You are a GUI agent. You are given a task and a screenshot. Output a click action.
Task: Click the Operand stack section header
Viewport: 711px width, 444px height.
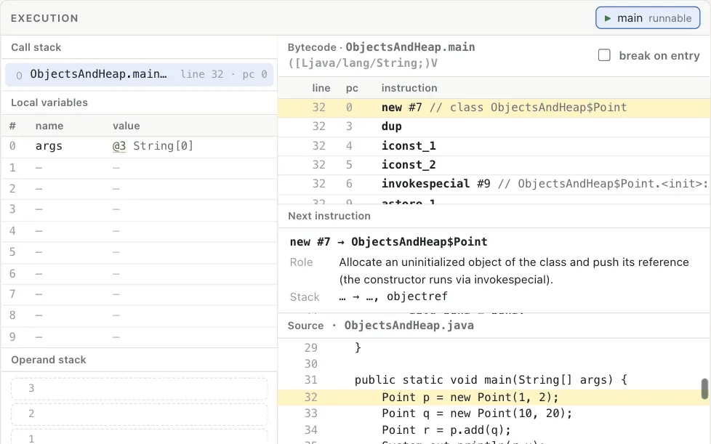pos(49,360)
